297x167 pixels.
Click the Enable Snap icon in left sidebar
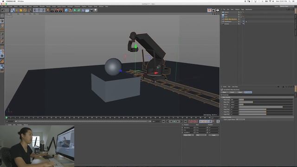point(2,61)
